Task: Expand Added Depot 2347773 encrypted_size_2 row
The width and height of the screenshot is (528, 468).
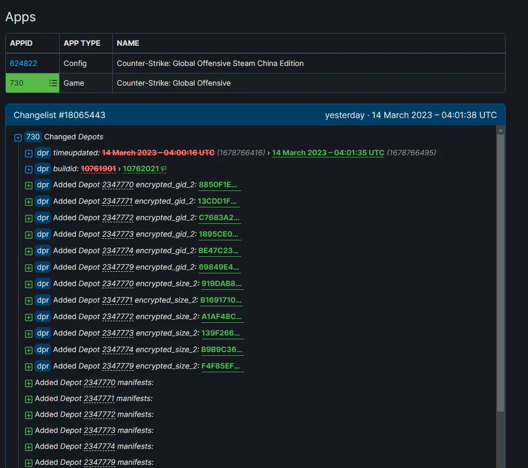Action: [29, 334]
